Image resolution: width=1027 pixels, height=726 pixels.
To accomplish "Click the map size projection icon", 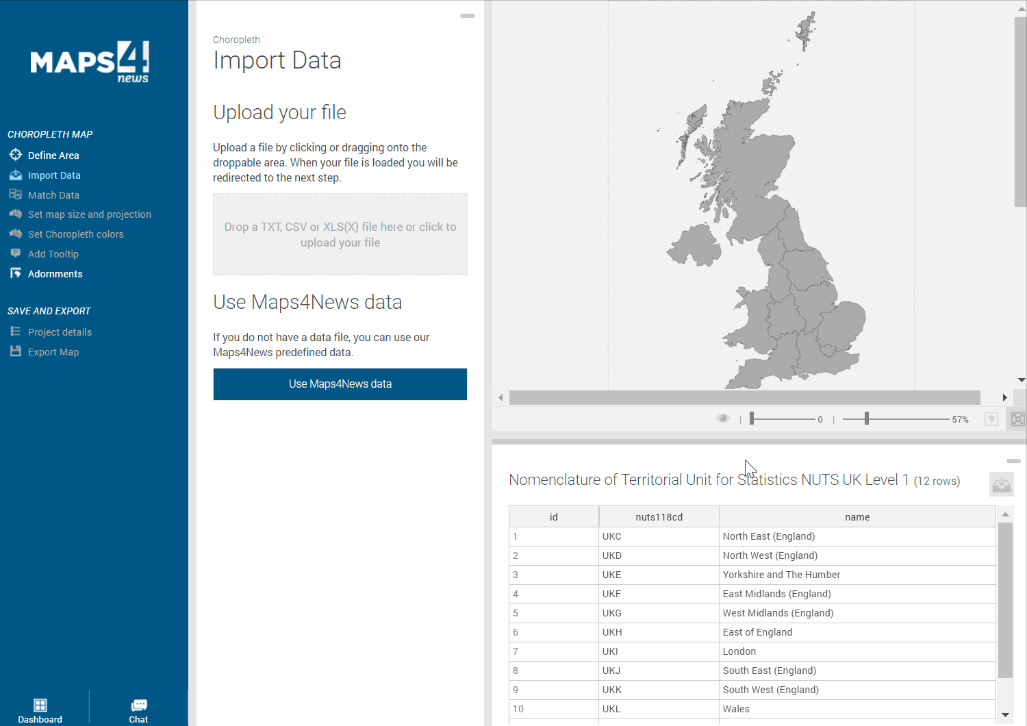I will 16,214.
